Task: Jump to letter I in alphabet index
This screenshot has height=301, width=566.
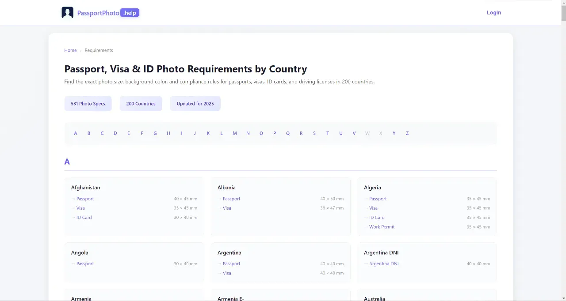Action: click(182, 133)
